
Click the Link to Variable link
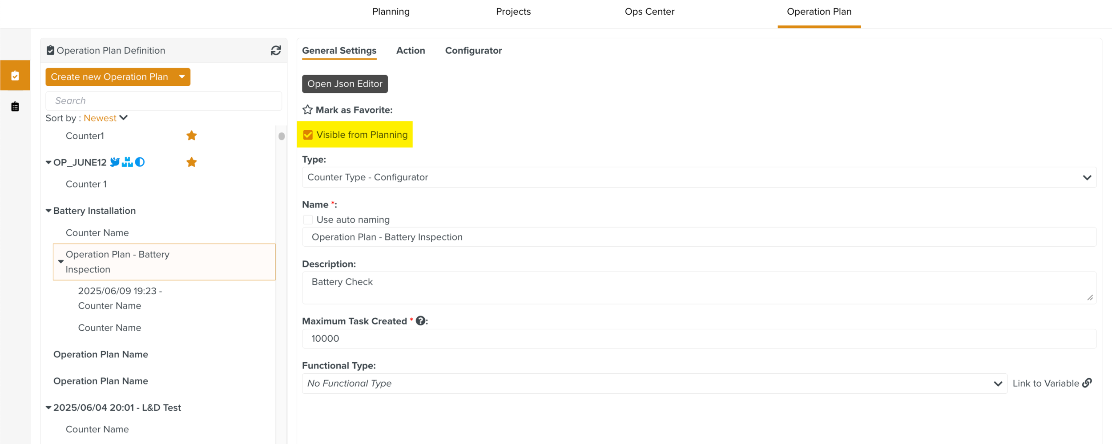pos(1052,384)
